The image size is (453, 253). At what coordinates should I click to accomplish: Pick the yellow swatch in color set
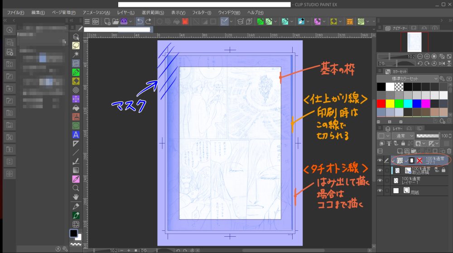tap(390, 103)
